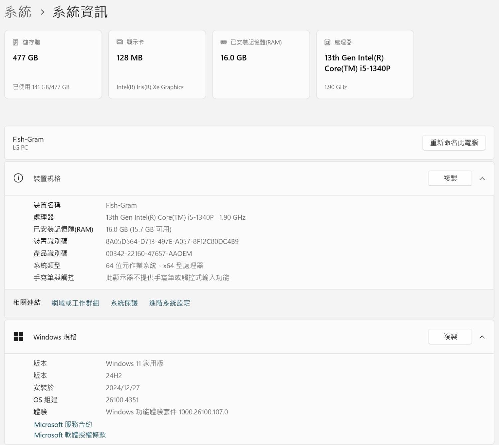The width and height of the screenshot is (499, 445).
Task: Open Microsoft 服務合約 link
Action: point(63,424)
